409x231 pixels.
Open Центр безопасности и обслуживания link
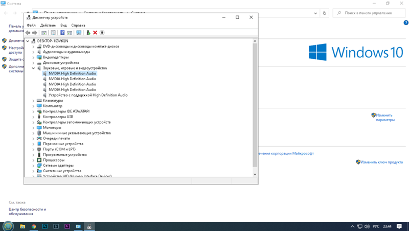click(27, 212)
